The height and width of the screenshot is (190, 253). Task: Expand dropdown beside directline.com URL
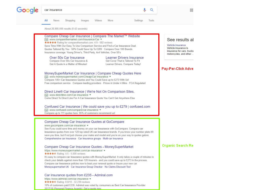[90, 95]
